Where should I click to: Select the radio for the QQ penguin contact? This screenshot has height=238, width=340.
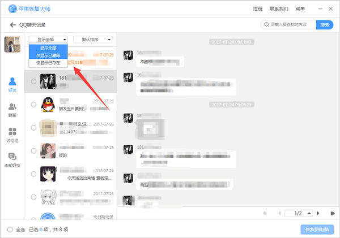33,105
